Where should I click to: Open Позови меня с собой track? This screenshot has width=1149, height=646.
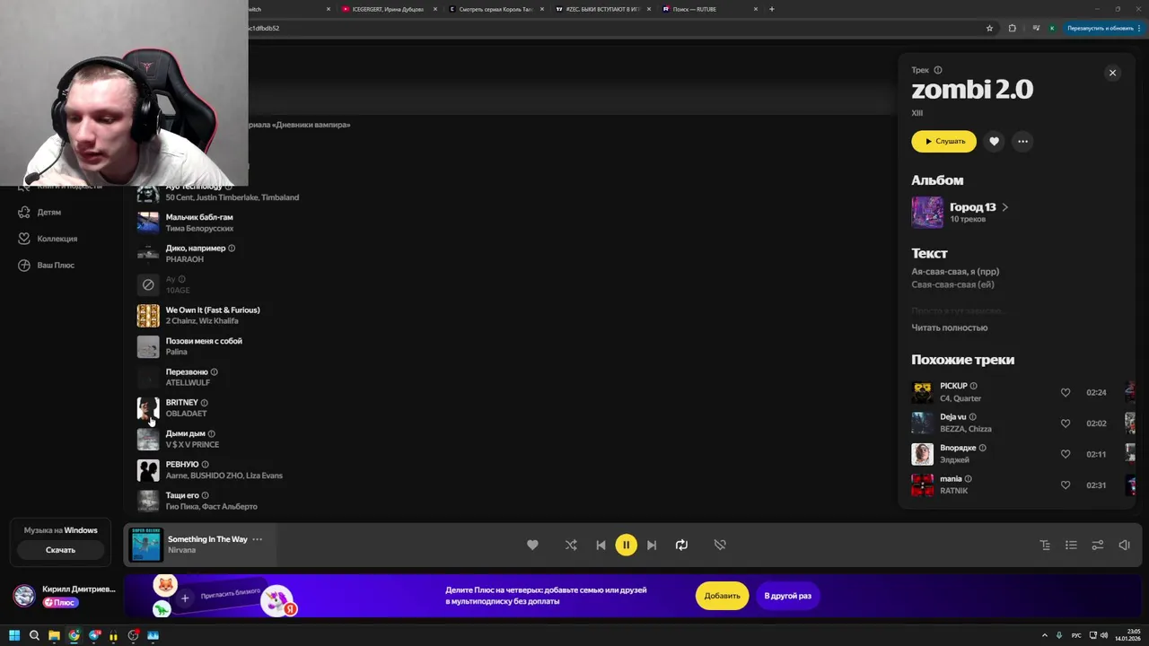pos(204,341)
